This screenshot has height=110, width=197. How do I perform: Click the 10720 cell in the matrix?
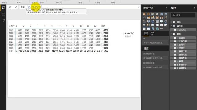pyautogui.click(x=83, y=48)
